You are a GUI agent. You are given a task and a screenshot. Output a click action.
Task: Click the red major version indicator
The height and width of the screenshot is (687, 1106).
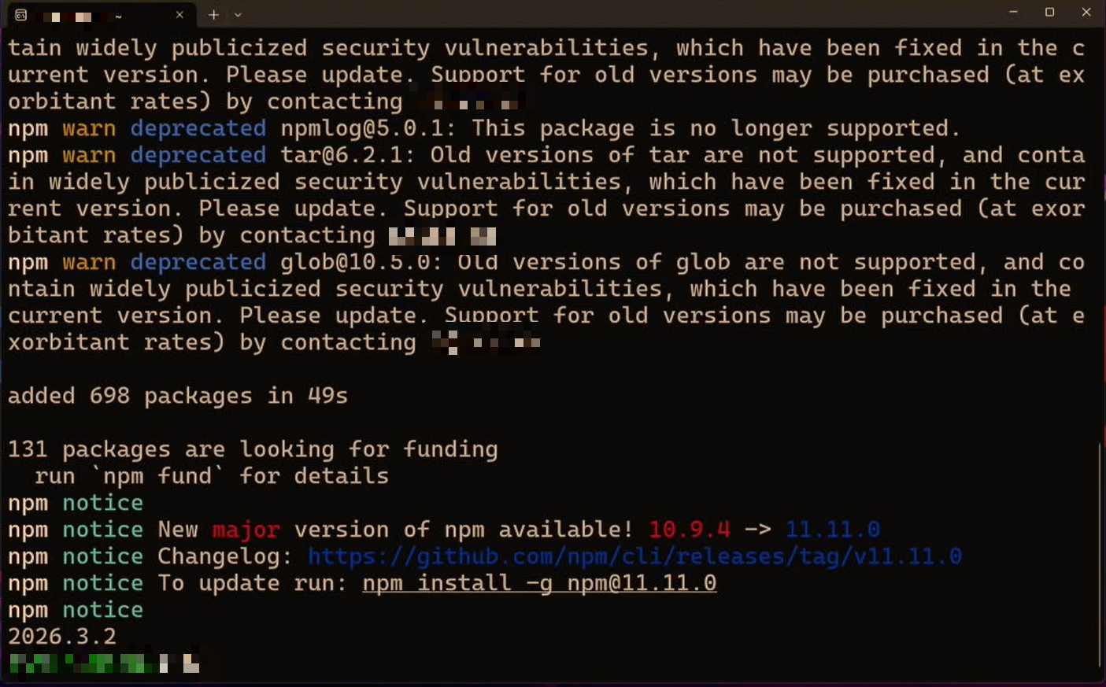point(245,529)
